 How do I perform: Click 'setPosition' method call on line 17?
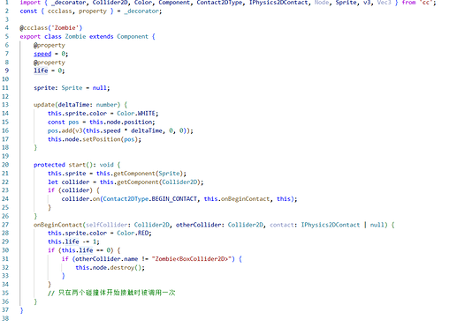coord(102,139)
